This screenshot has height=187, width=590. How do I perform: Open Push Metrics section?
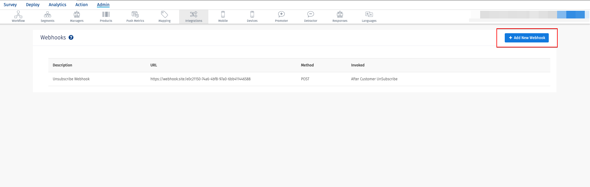tap(135, 17)
